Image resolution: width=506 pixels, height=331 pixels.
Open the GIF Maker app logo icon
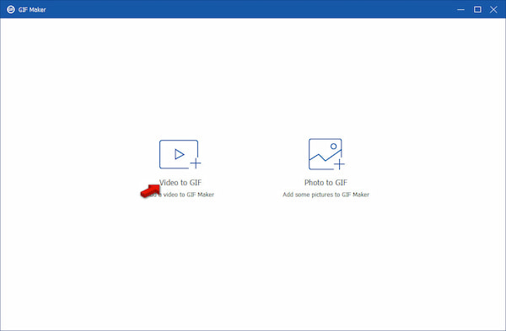[x=11, y=9]
